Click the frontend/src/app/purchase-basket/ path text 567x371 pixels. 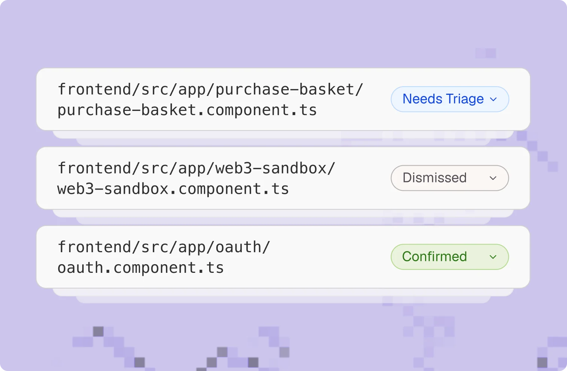pos(210,90)
